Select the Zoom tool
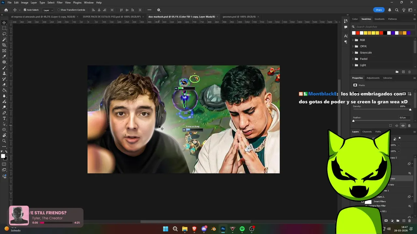The image size is (417, 234). tap(4, 141)
